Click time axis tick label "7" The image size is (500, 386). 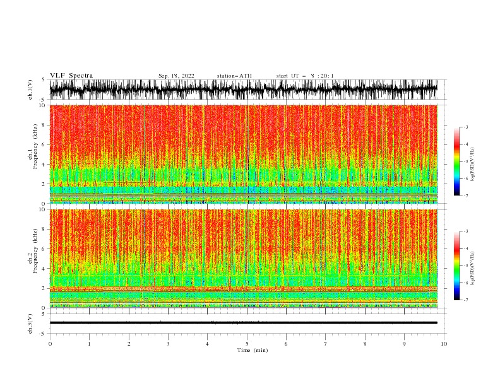tap(326, 344)
